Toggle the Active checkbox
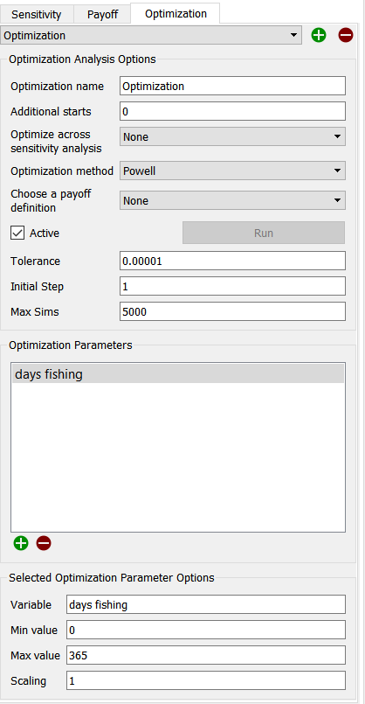This screenshot has height=704, width=365. pos(17,233)
